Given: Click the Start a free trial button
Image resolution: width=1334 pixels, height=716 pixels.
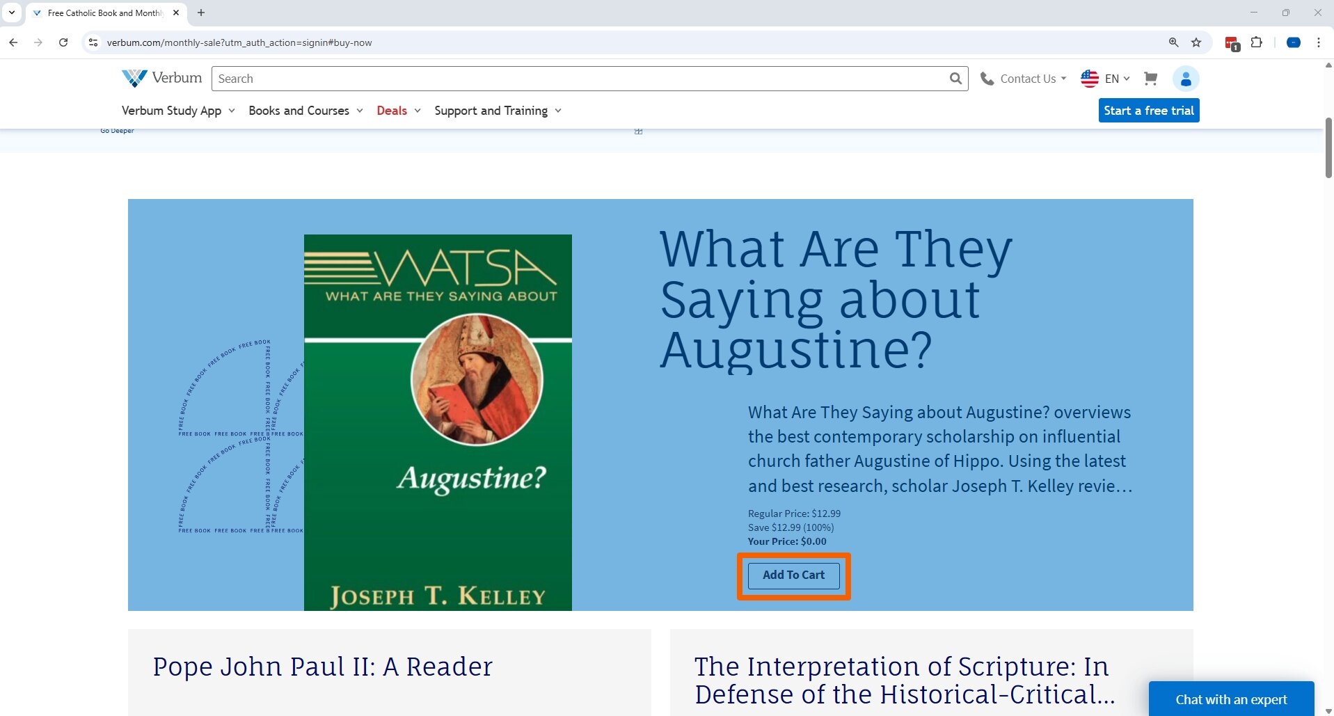Looking at the screenshot, I should (x=1149, y=111).
